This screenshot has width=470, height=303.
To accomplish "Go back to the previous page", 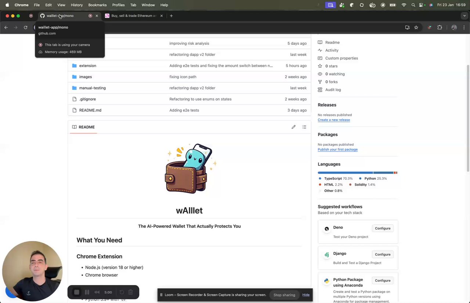I will 6,27.
